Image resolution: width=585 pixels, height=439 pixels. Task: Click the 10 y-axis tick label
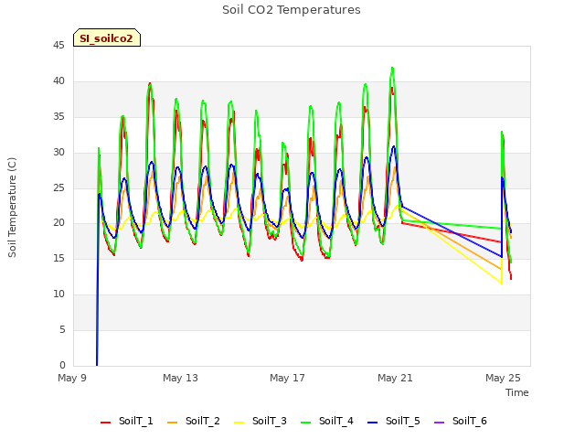click(x=58, y=294)
